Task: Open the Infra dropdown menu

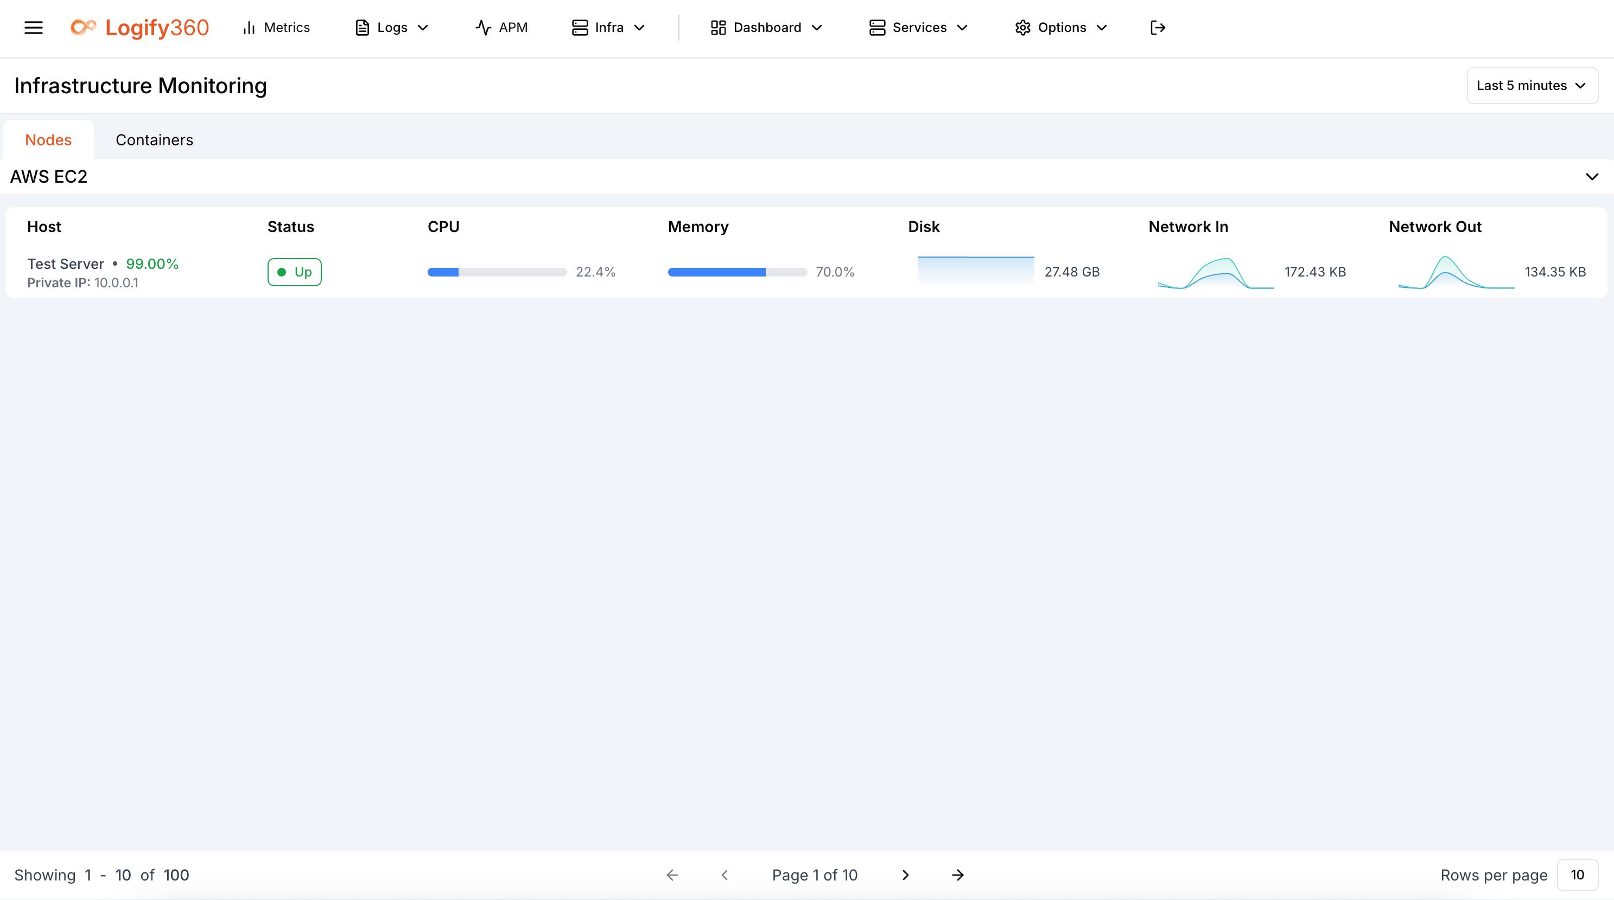Action: pos(608,28)
